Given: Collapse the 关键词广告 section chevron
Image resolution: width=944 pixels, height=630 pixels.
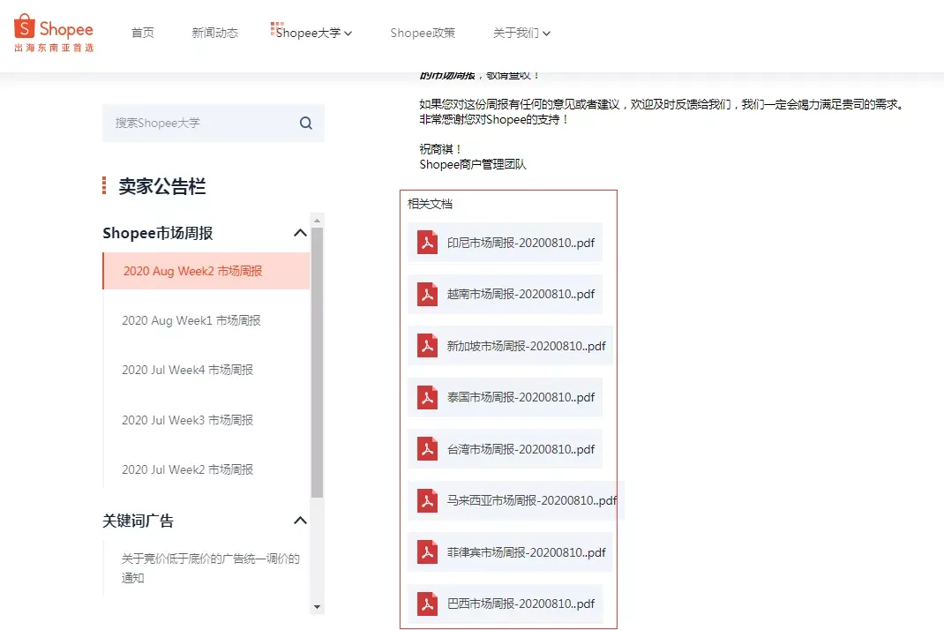Looking at the screenshot, I should 300,521.
